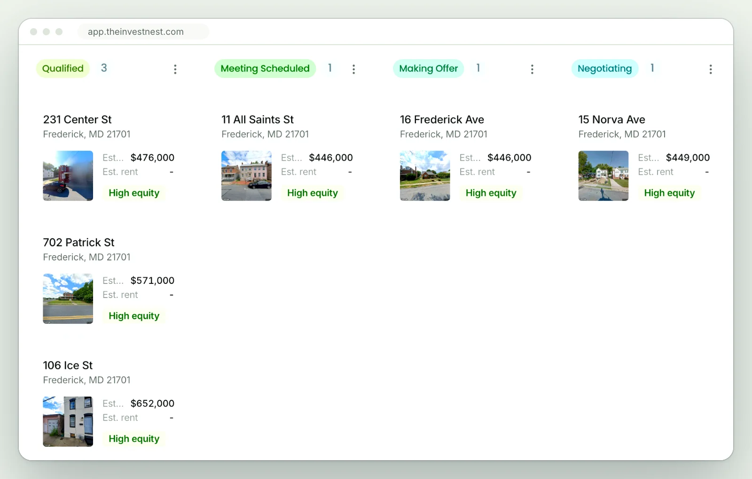Screen dimensions: 752x479
Task: Open the 11 All Saints St property
Action: pyautogui.click(x=258, y=119)
